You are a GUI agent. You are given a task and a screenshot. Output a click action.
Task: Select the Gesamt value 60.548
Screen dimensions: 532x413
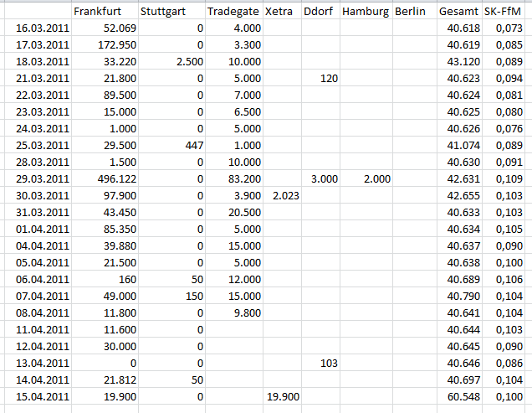click(x=463, y=396)
